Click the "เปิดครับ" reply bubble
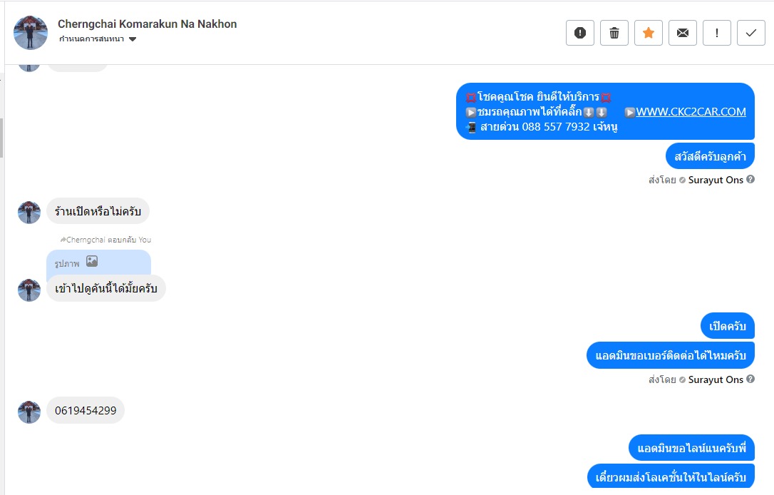 pos(728,326)
